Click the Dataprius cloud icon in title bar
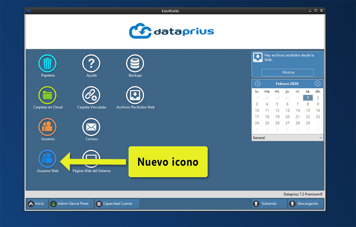The width and height of the screenshot is (356, 227). [28, 11]
